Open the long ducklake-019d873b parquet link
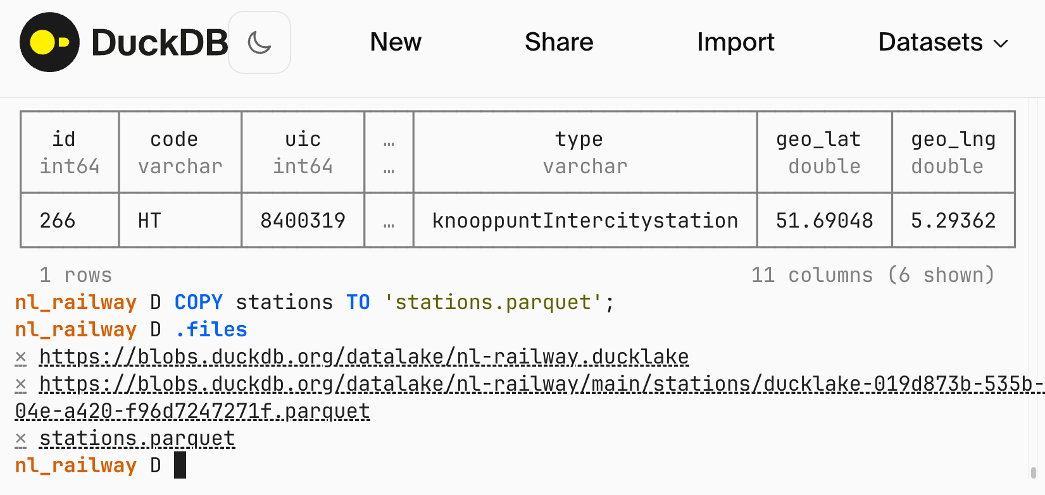This screenshot has width=1045, height=495. (538, 384)
